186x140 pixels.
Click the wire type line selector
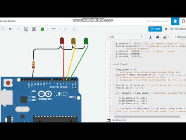click(54, 29)
